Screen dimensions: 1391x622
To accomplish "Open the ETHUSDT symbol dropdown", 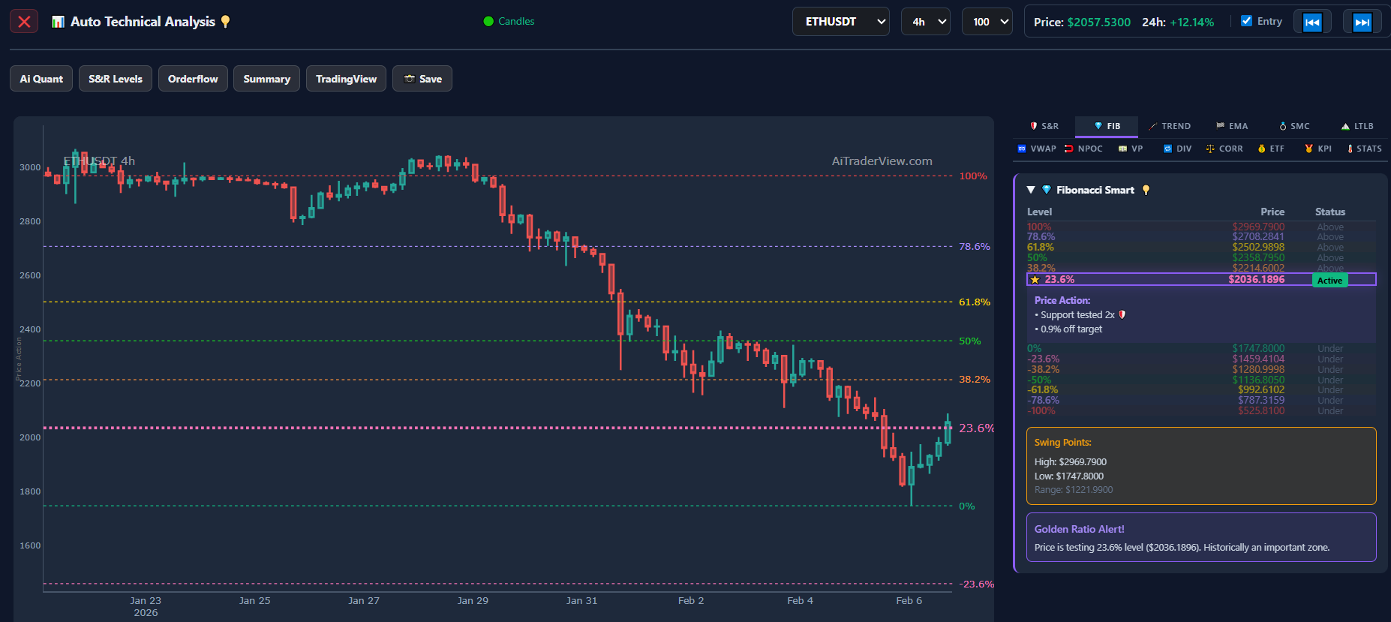I will 840,22.
